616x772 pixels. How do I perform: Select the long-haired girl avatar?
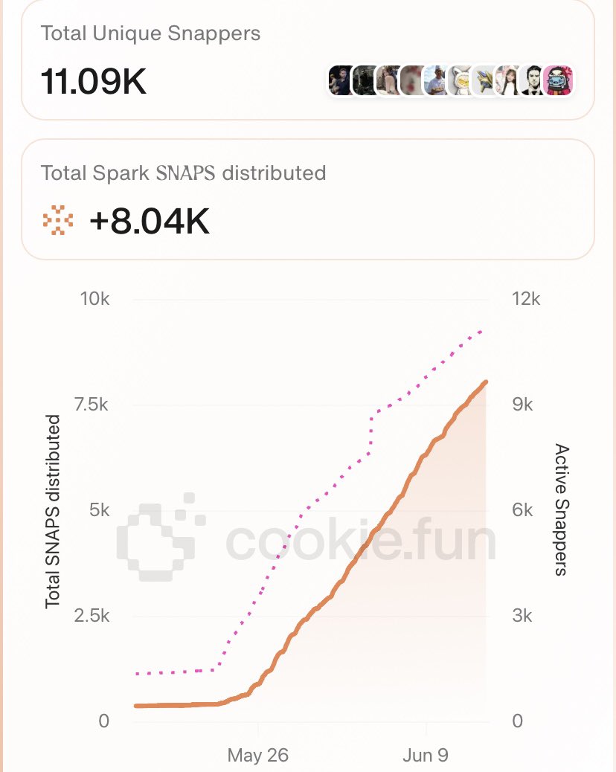(507, 80)
